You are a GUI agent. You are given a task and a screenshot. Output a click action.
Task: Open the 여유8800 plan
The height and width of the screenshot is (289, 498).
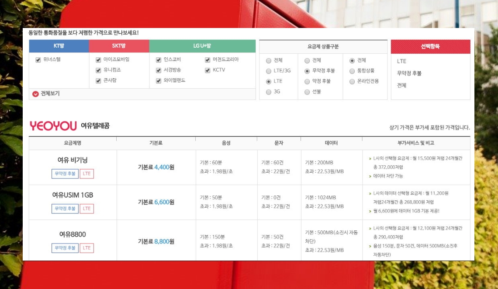point(73,234)
